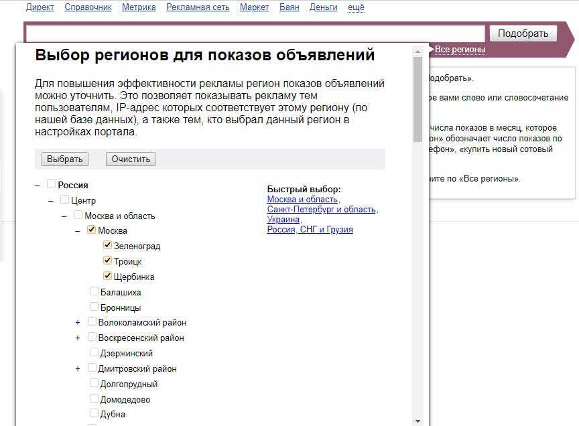The width and height of the screenshot is (579, 426).
Task: Expand the Дмитровский район tree branch
Action: point(78,368)
